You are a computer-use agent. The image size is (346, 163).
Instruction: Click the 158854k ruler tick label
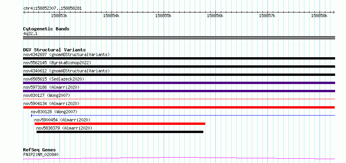(x=111, y=16)
